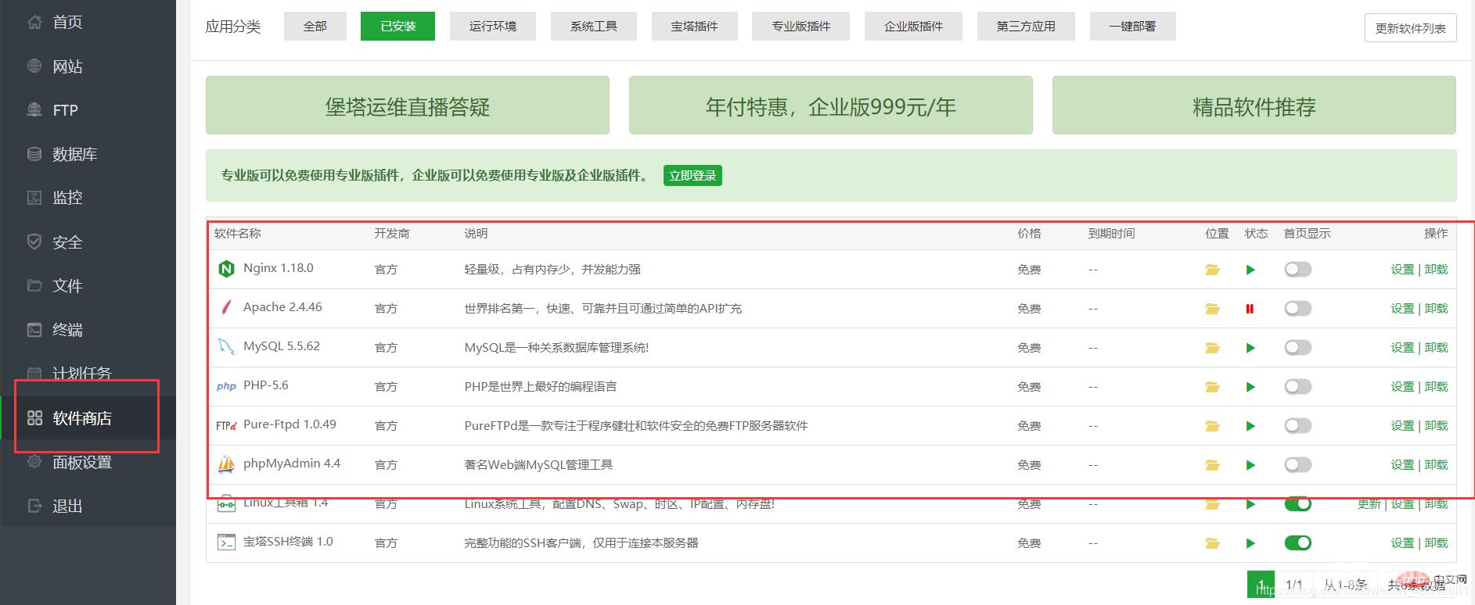Switch to the 全部 category tab
This screenshot has height=605, width=1475.
(315, 26)
